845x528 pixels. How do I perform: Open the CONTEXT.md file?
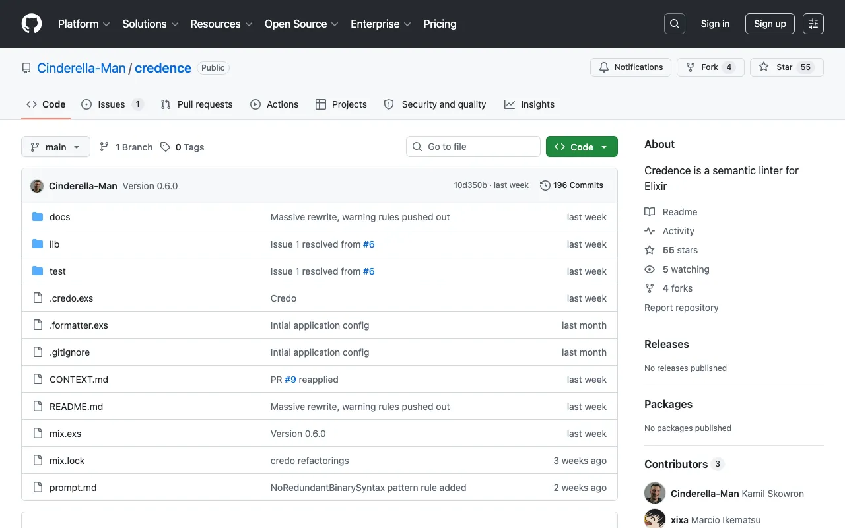79,379
